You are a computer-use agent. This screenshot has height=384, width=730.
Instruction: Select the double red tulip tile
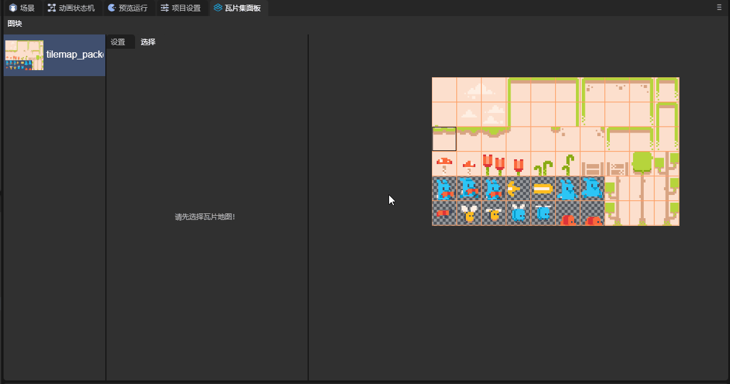(x=493, y=163)
